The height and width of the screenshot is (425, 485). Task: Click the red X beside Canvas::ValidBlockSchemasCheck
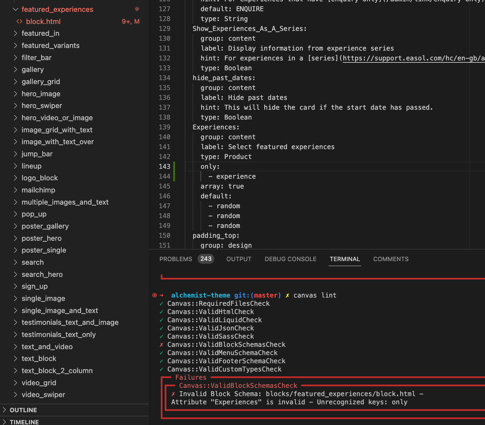click(x=161, y=345)
